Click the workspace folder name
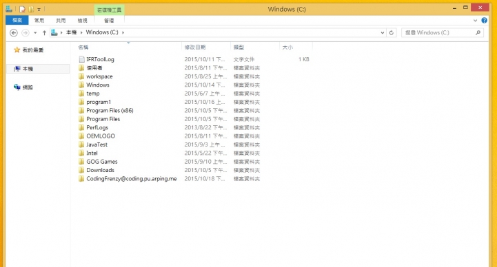The image size is (497, 267). (99, 76)
